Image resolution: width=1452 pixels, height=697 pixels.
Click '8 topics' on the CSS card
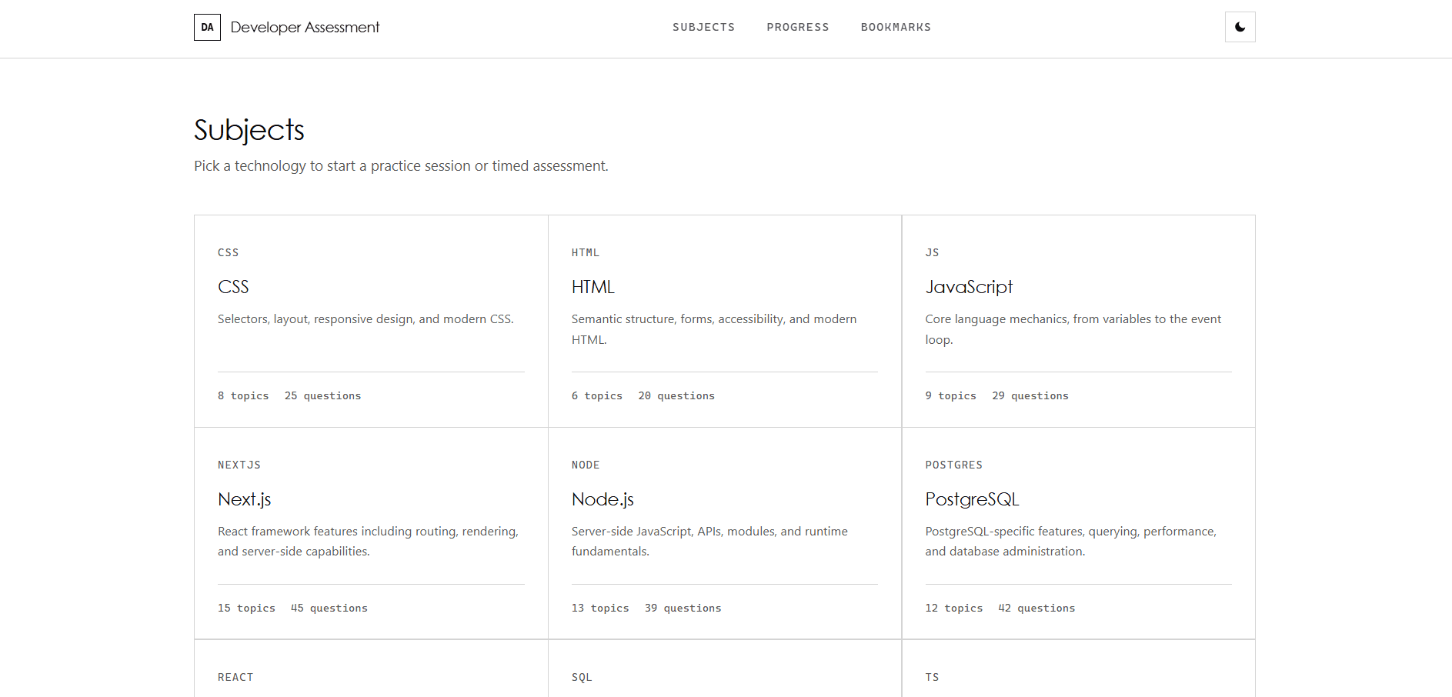click(x=243, y=395)
